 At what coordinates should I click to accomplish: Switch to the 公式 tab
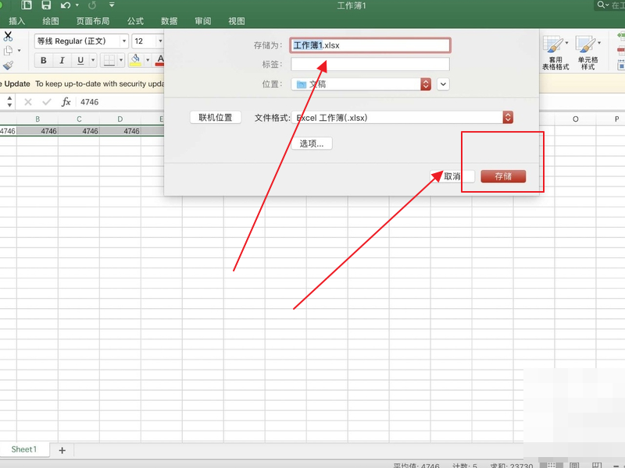coord(135,21)
